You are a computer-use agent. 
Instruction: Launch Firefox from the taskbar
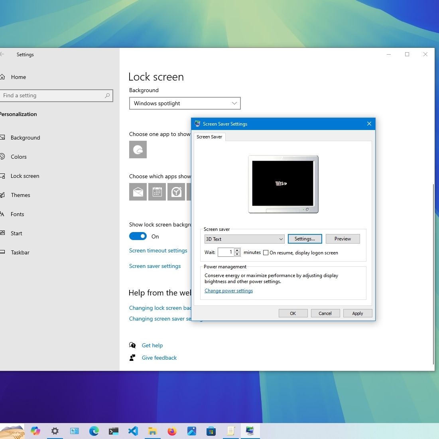click(x=172, y=431)
